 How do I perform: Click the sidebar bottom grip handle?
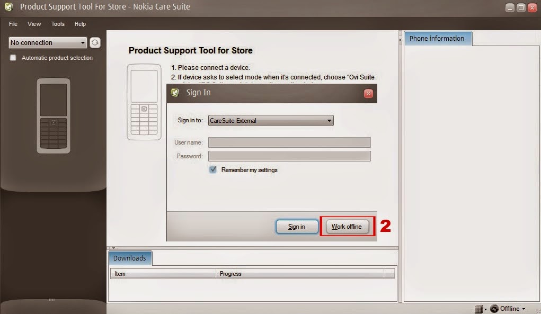point(52,300)
